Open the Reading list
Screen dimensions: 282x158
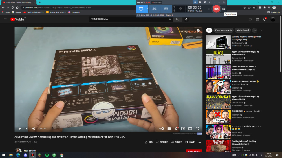point(274,12)
